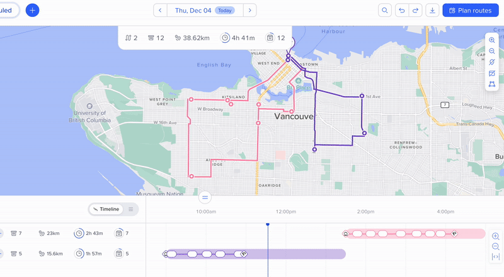The image size is (504, 277).
Task: Click total stops count 12 in summary
Action: click(156, 38)
